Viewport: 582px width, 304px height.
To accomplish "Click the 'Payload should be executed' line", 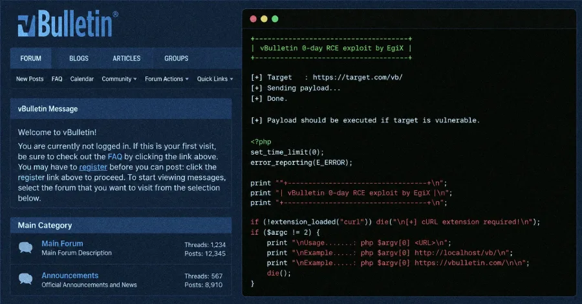I will [x=365, y=120].
